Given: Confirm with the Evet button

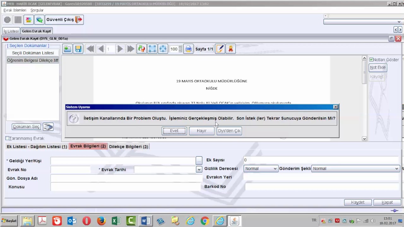Looking at the screenshot, I should pos(174,131).
